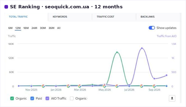Click the Google update marker at Mar 2026

click(80, 86)
